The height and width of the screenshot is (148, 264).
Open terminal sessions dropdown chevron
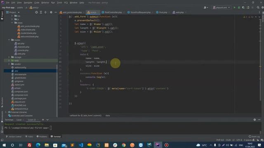(x=48, y=120)
